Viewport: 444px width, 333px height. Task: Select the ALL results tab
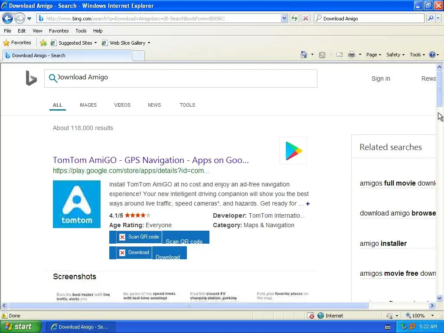coord(58,105)
